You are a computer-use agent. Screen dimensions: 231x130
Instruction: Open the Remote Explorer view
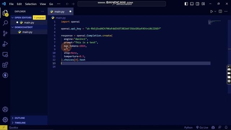(5, 55)
